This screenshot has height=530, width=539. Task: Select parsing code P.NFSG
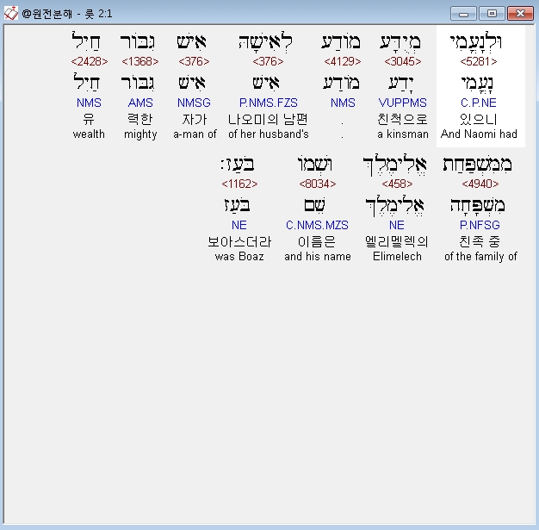480,225
